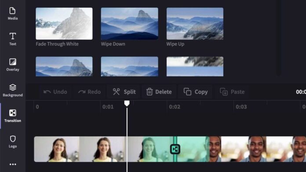Select the Transition tab in sidebar
The height and width of the screenshot is (172, 306).
coord(13,116)
